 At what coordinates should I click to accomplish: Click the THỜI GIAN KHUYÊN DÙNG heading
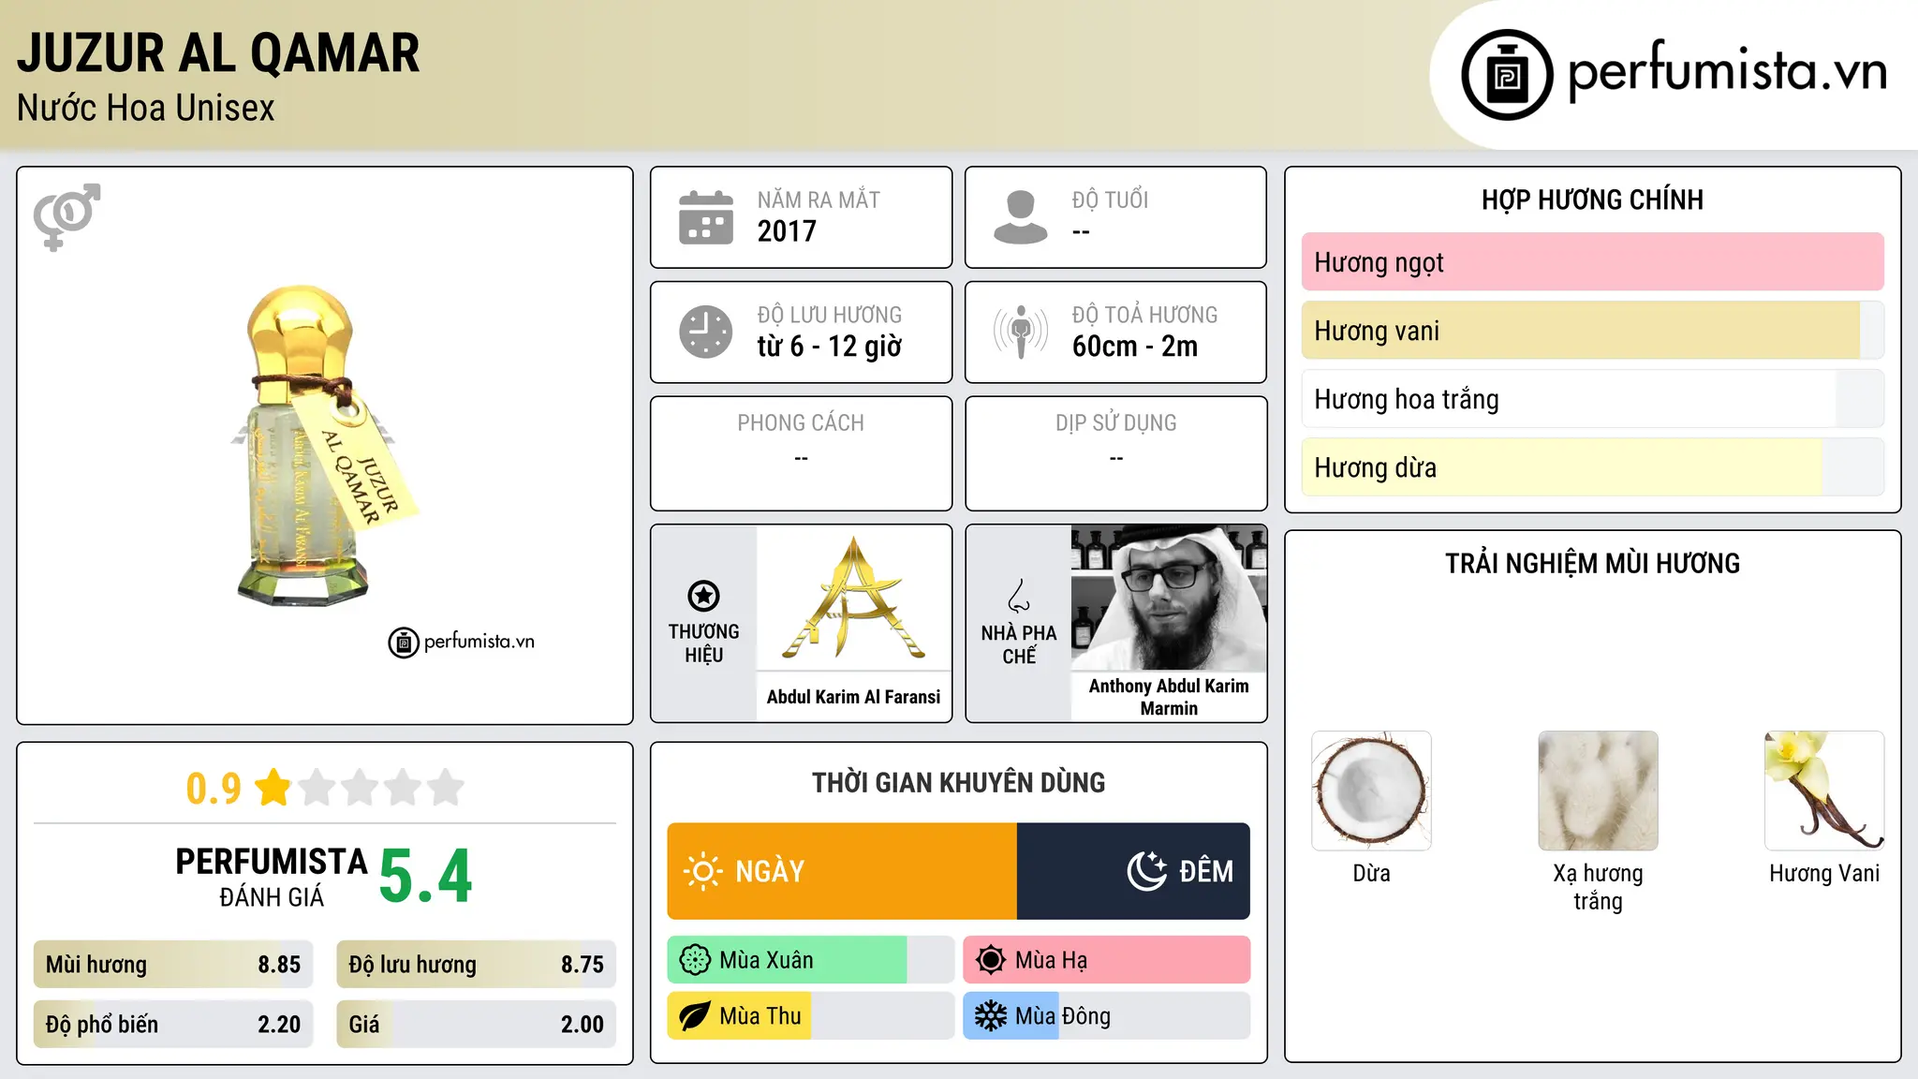click(958, 783)
